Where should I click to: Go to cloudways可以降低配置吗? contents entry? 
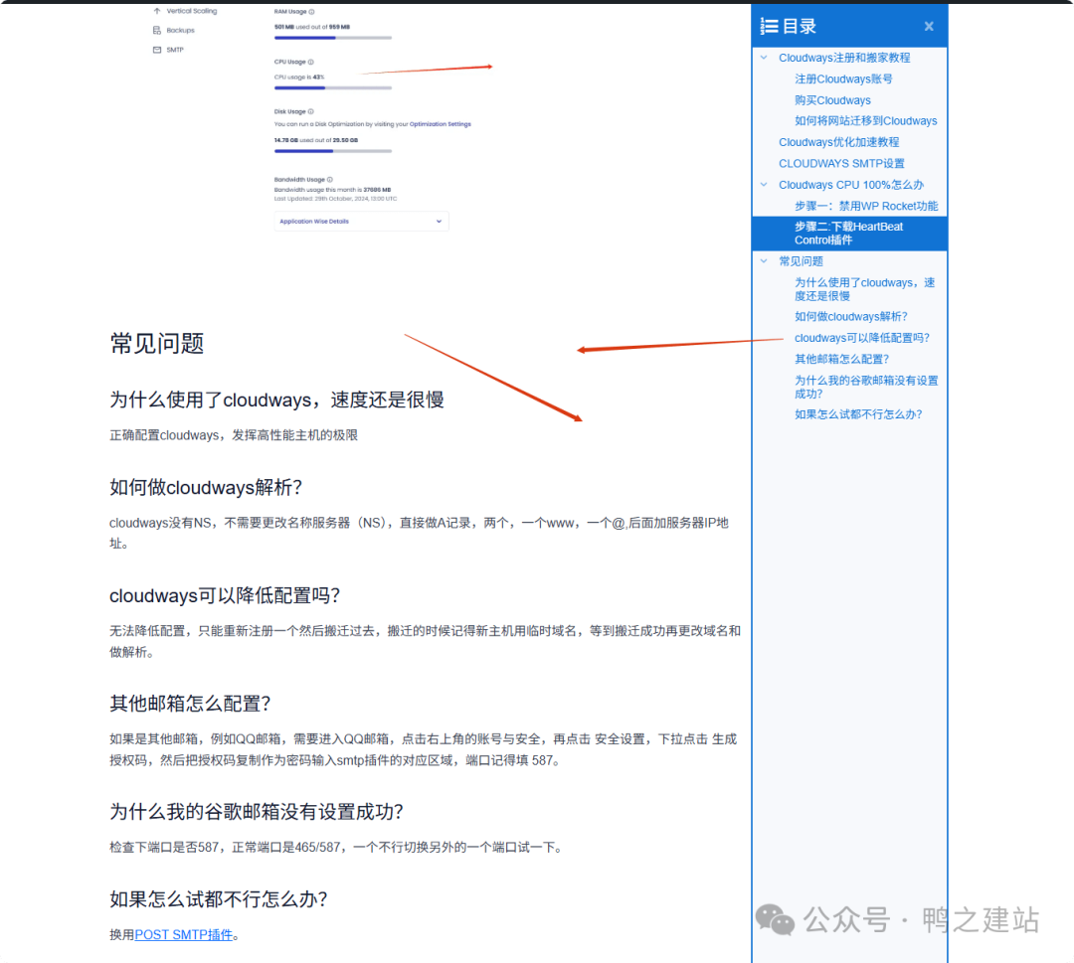click(861, 338)
